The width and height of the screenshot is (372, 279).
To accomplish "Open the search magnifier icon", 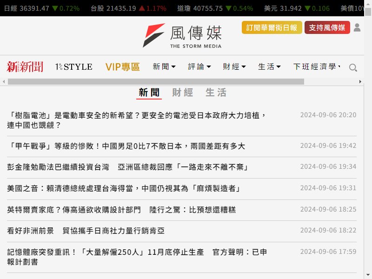I will (x=353, y=67).
